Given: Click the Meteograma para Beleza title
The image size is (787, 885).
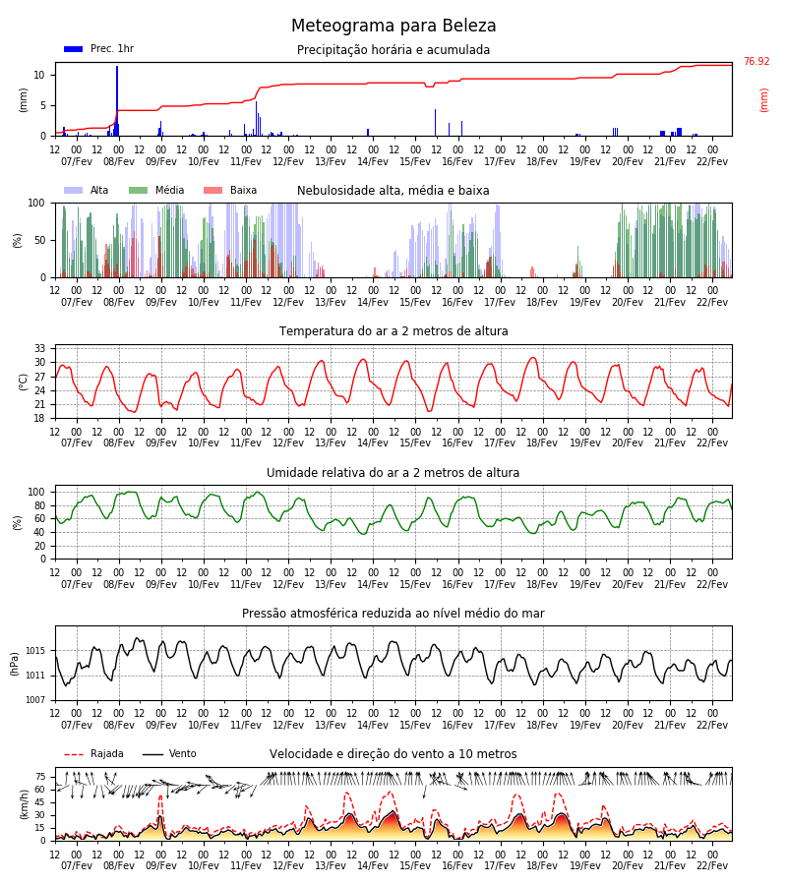Looking at the screenshot, I should pos(393,26).
